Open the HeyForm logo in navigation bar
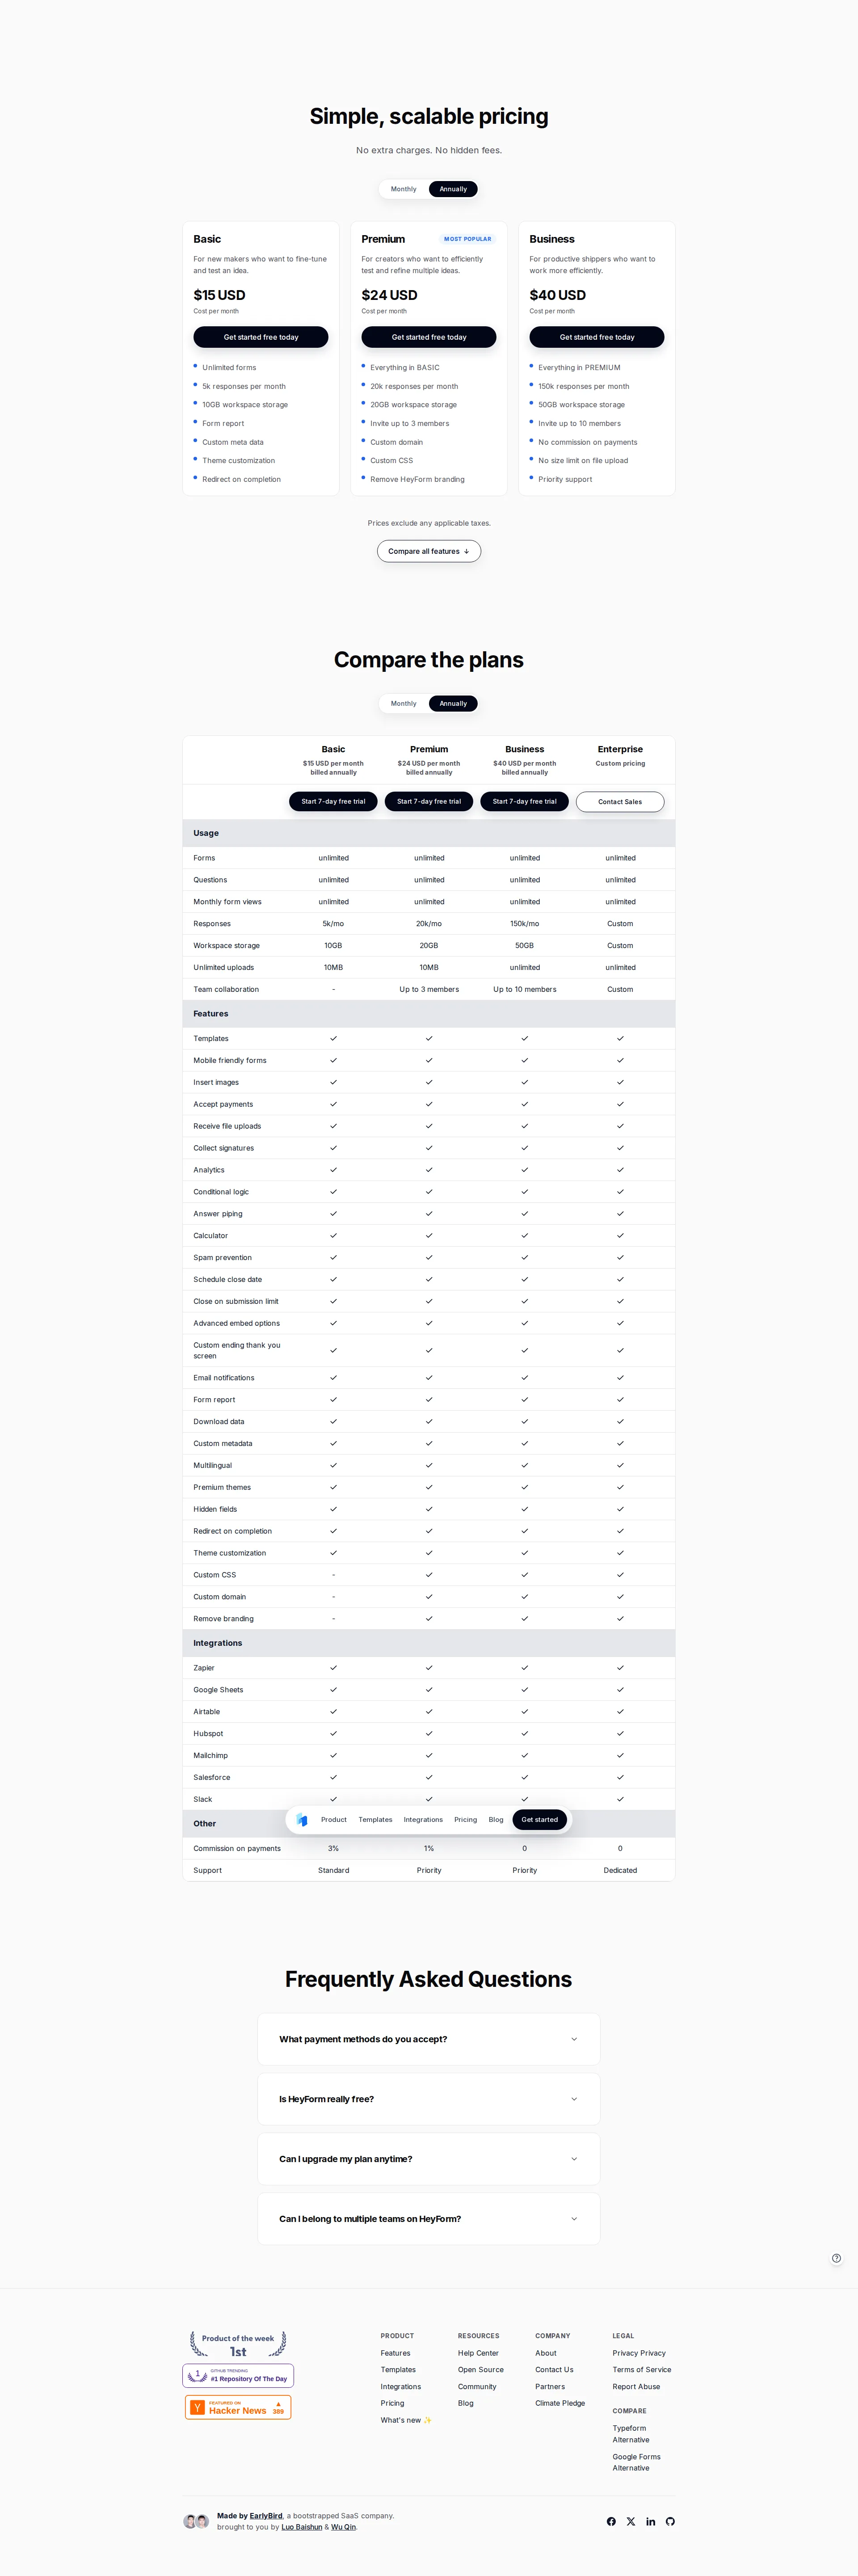Image resolution: width=858 pixels, height=2576 pixels. point(302,1820)
